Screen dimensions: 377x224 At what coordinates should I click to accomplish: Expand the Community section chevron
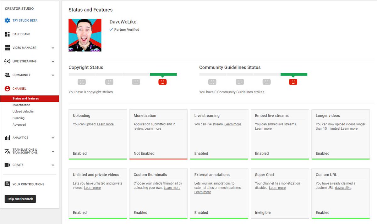click(53, 75)
